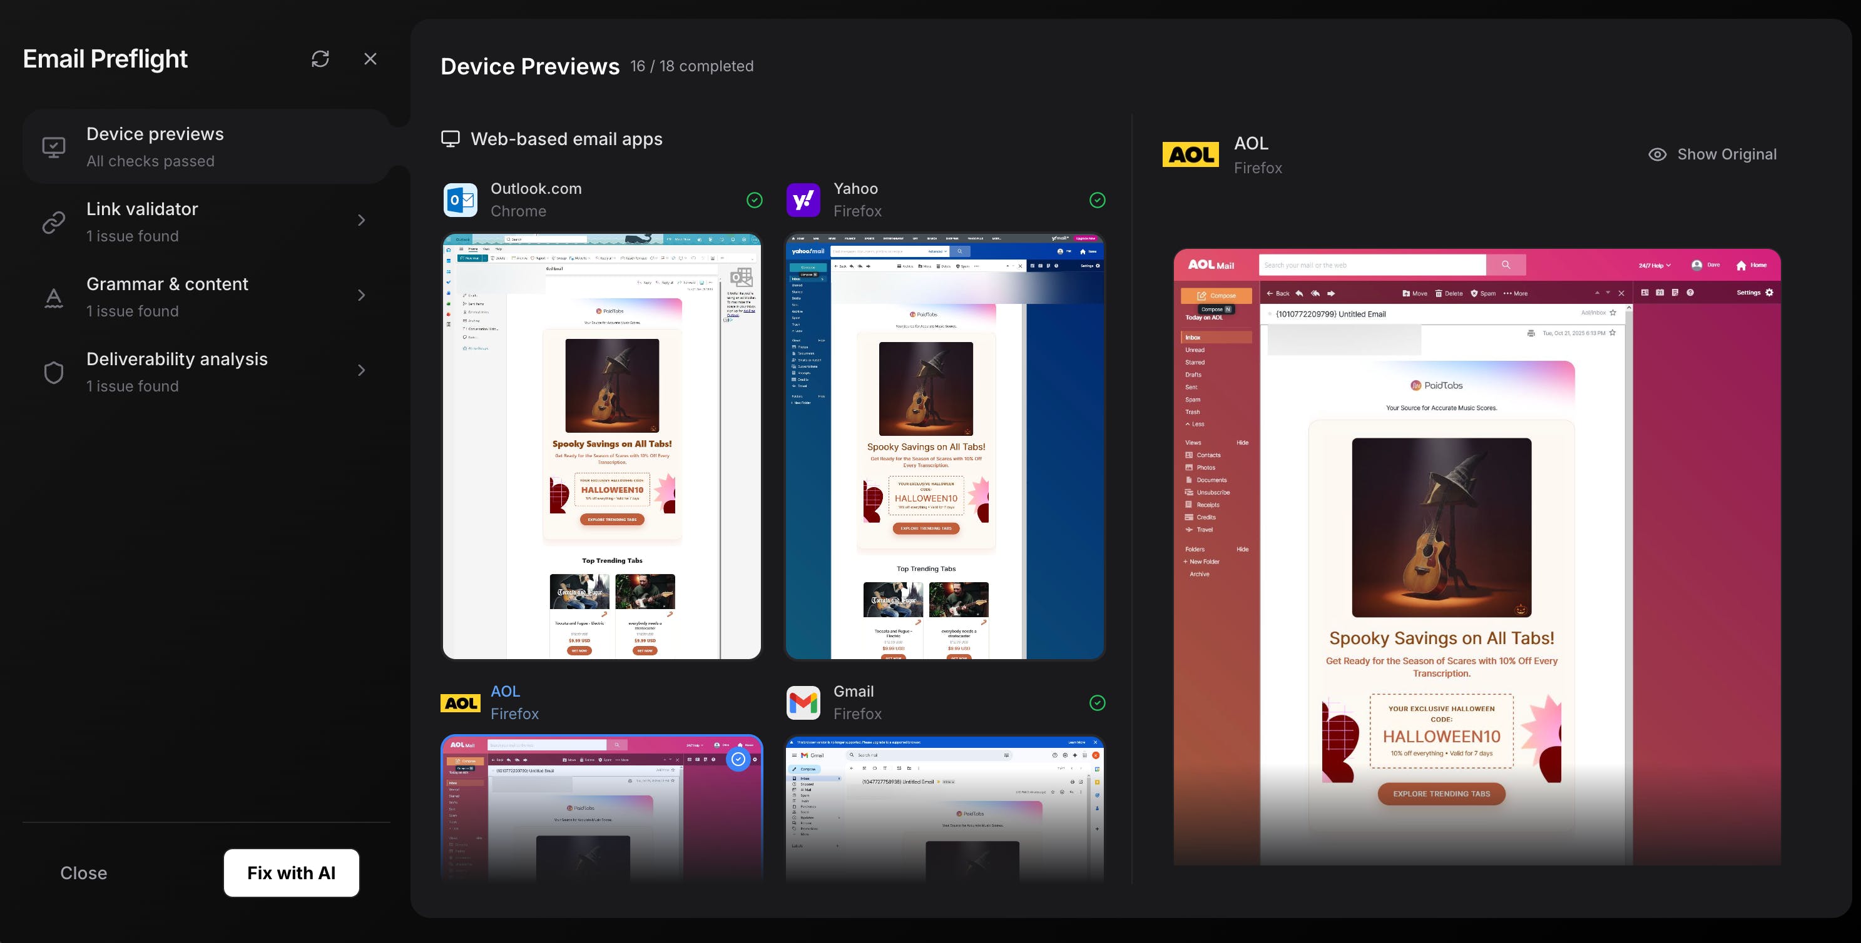This screenshot has width=1861, height=943.
Task: Select the Yahoo mail app icon
Action: 803,200
